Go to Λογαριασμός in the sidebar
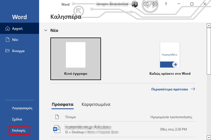The width and height of the screenshot is (211, 140). (22, 108)
